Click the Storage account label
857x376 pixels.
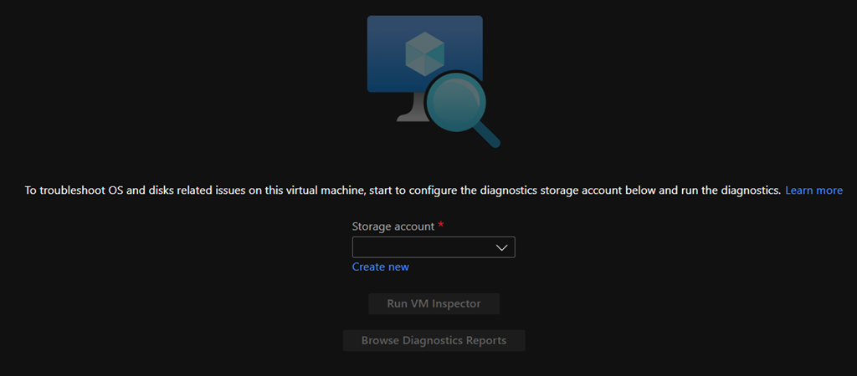point(393,226)
